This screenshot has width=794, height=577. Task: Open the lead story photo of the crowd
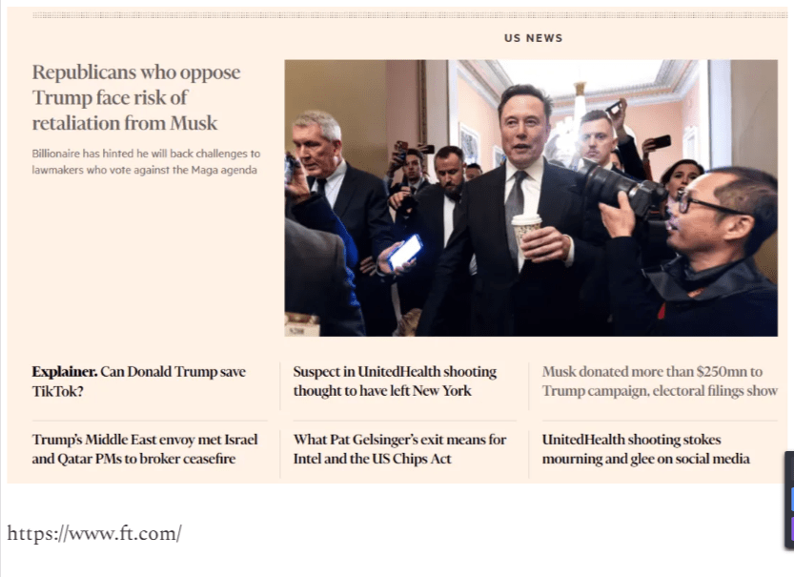530,197
